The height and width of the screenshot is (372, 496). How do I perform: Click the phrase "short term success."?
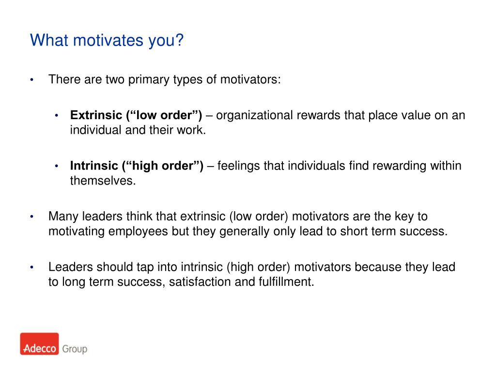(394, 231)
